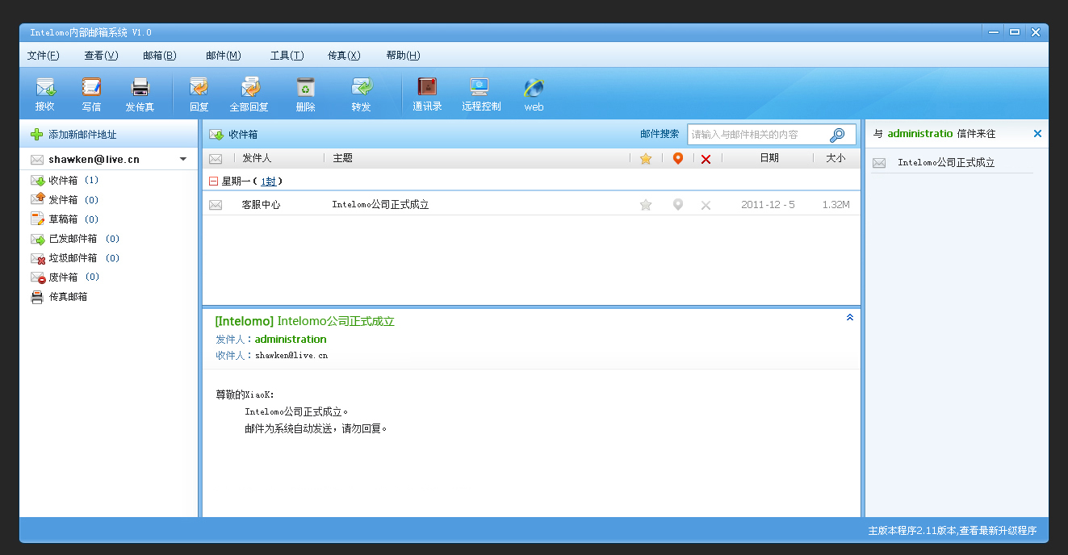Open the 收件箱 (1) folder
The height and width of the screenshot is (555, 1068).
[x=65, y=181]
